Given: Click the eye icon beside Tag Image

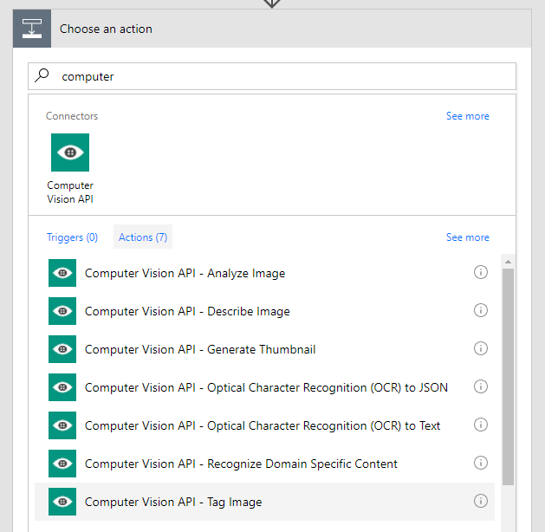Looking at the screenshot, I should tap(62, 502).
